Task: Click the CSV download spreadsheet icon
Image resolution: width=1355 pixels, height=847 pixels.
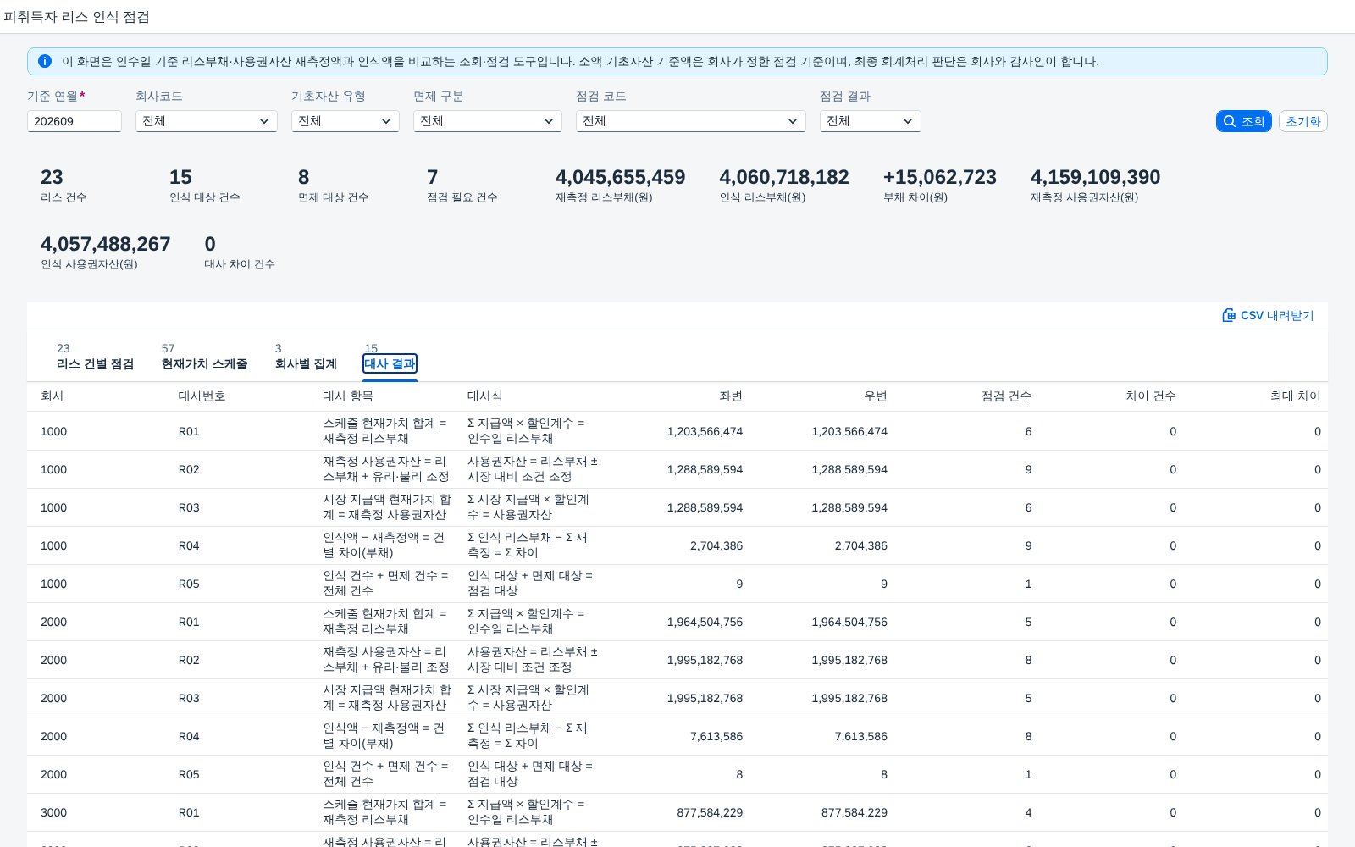Action: click(x=1229, y=315)
